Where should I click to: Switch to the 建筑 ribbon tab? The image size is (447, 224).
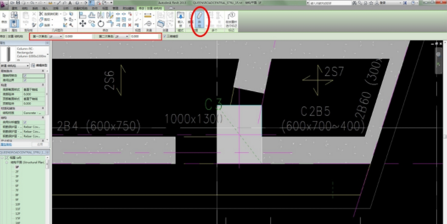[14, 8]
